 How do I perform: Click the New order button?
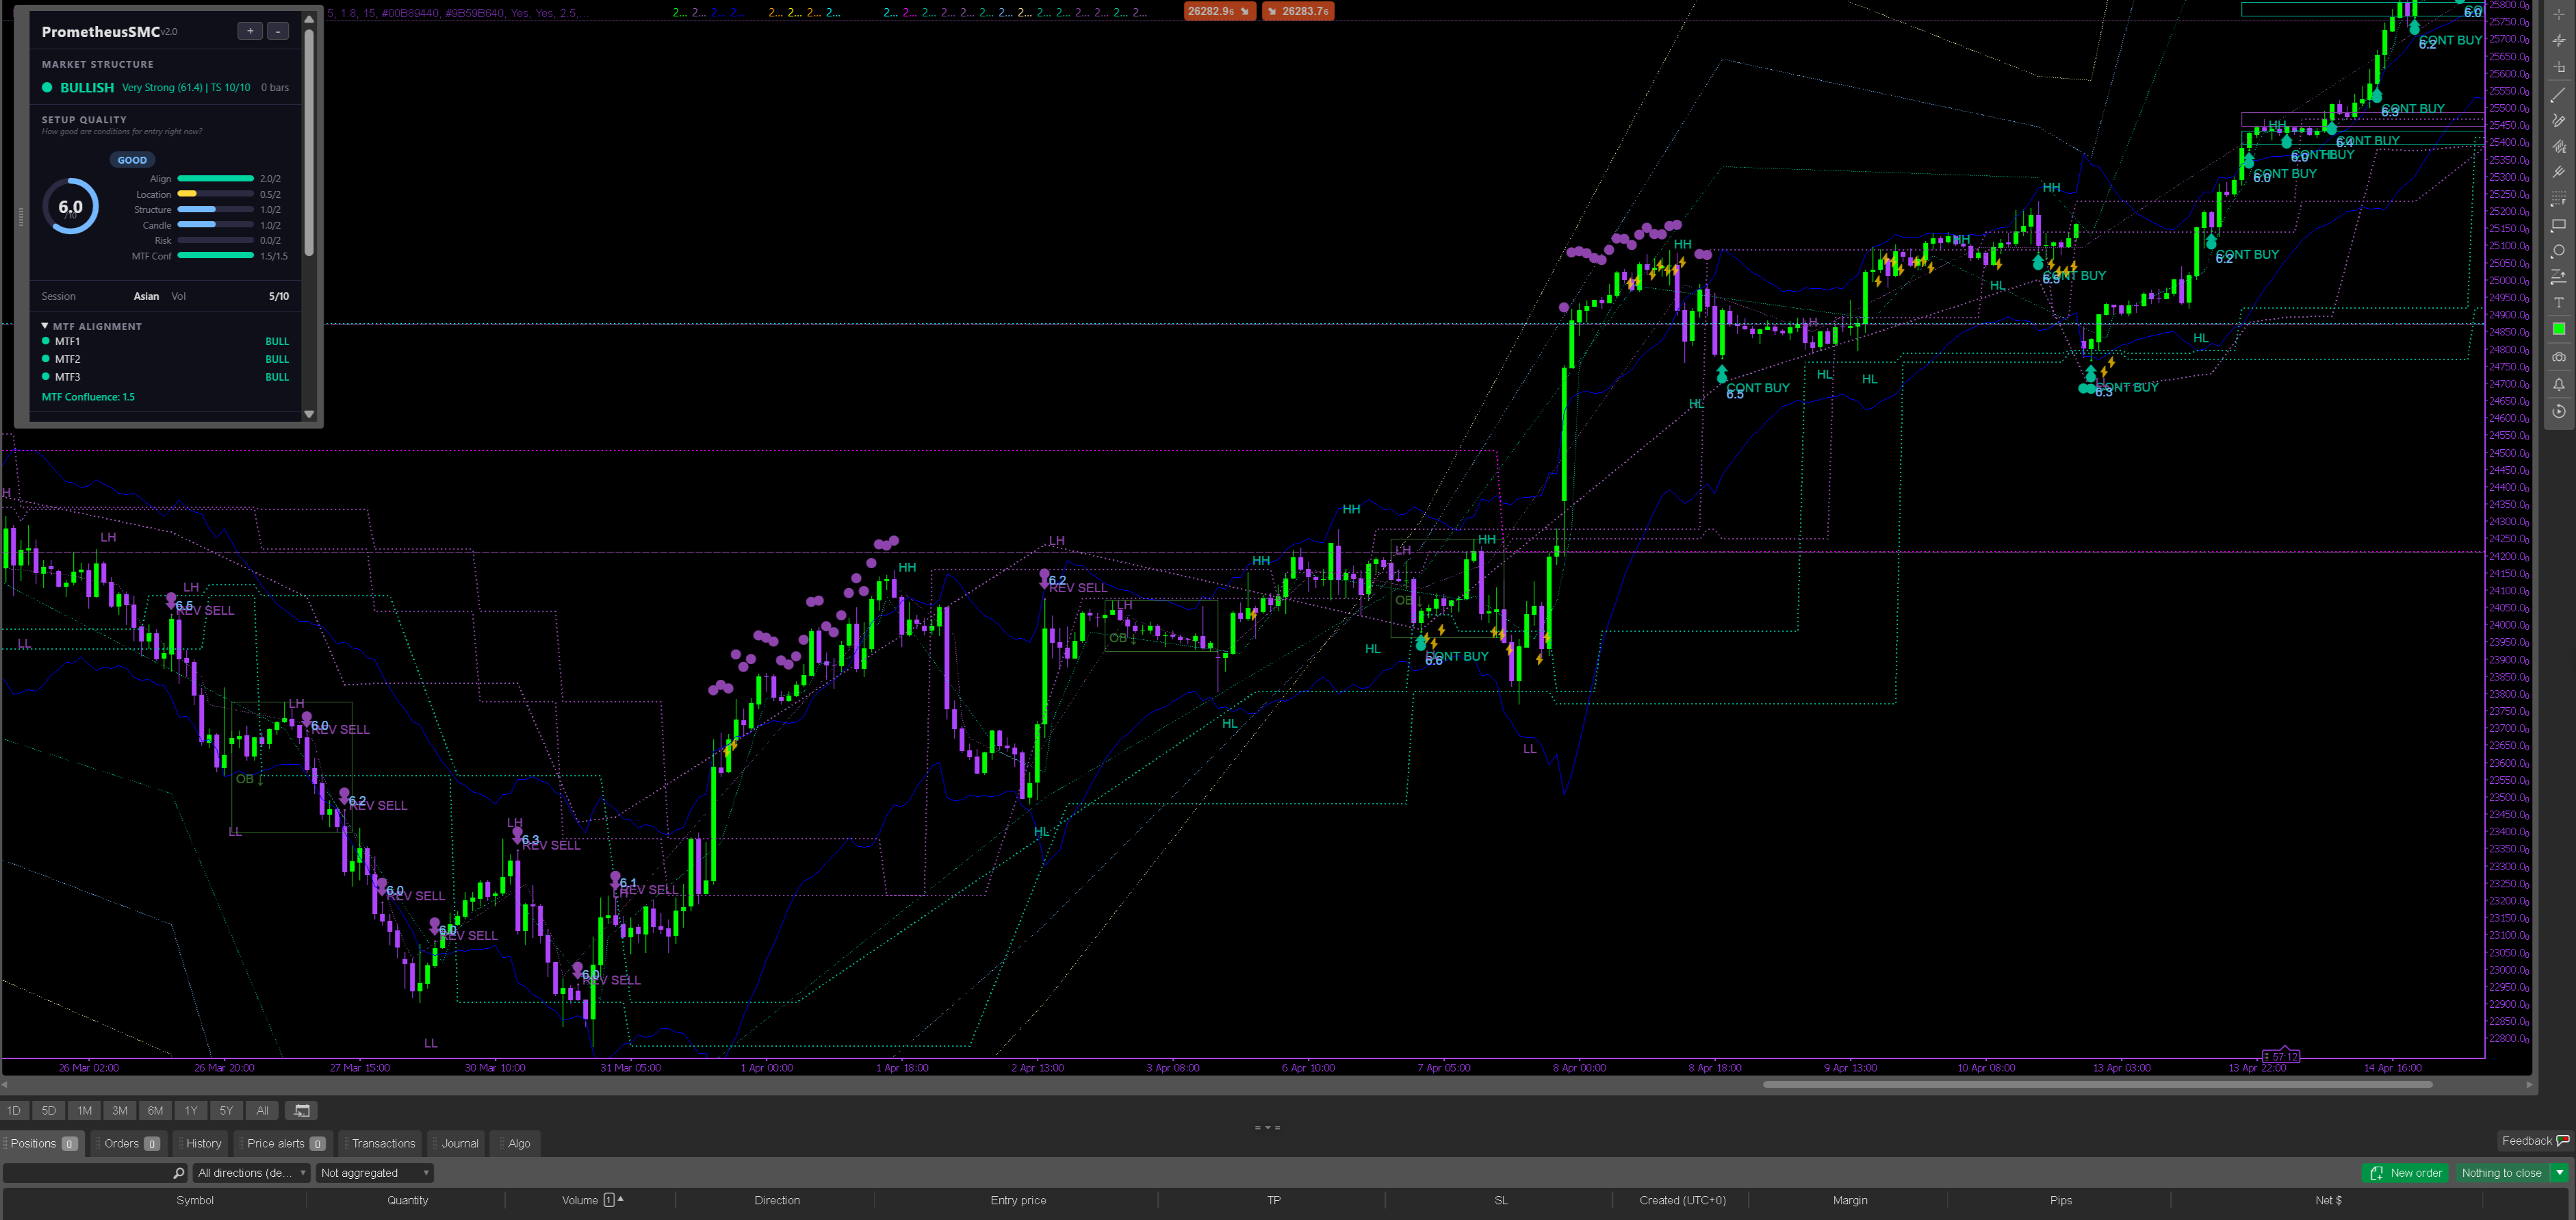click(x=2405, y=1173)
